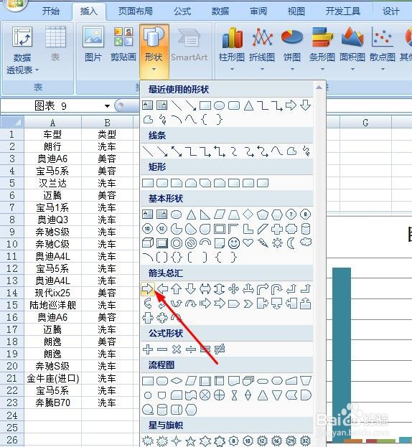Open the 数据 tab
Image resolution: width=412 pixels, height=447 pixels.
pos(220,11)
